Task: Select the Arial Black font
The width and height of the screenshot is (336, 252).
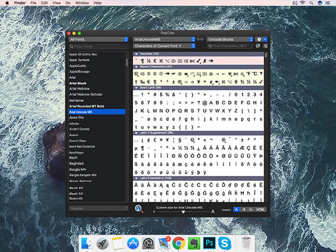Action: [78, 83]
